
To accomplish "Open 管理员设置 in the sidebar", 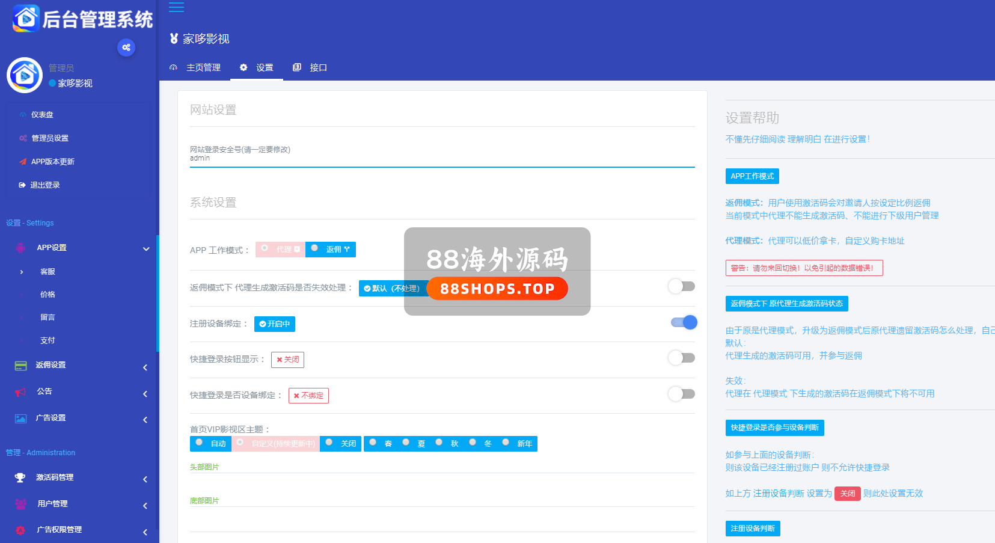I will click(x=50, y=138).
